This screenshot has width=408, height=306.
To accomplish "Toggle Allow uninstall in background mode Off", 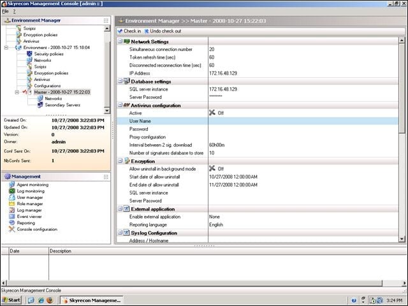I will (x=217, y=168).
